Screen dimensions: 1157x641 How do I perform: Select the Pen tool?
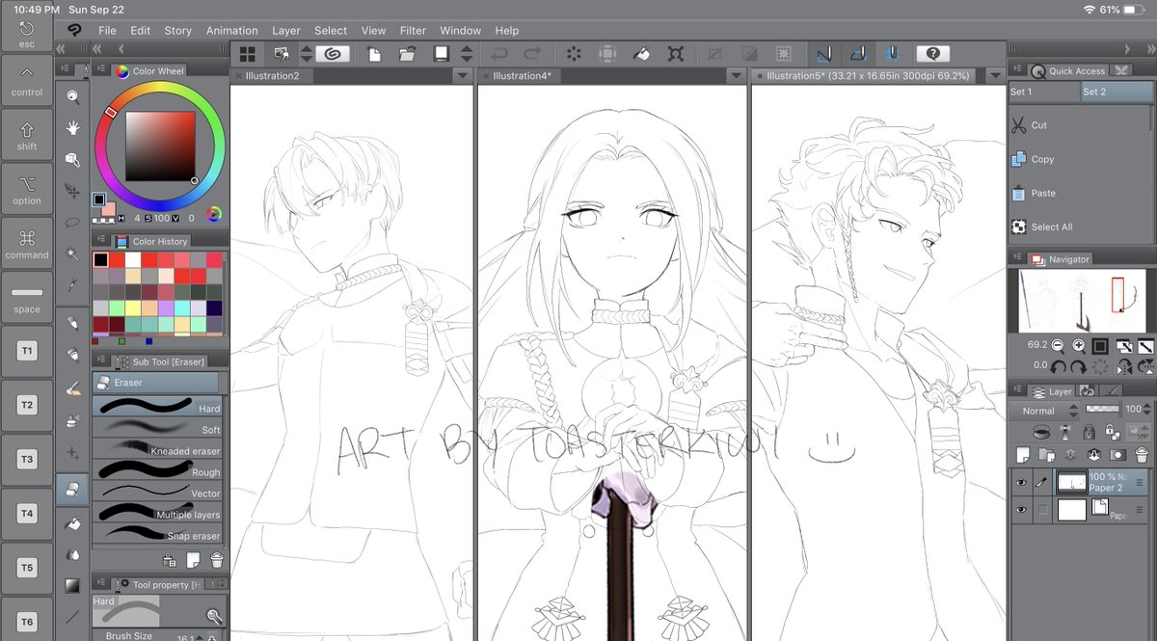click(x=72, y=323)
